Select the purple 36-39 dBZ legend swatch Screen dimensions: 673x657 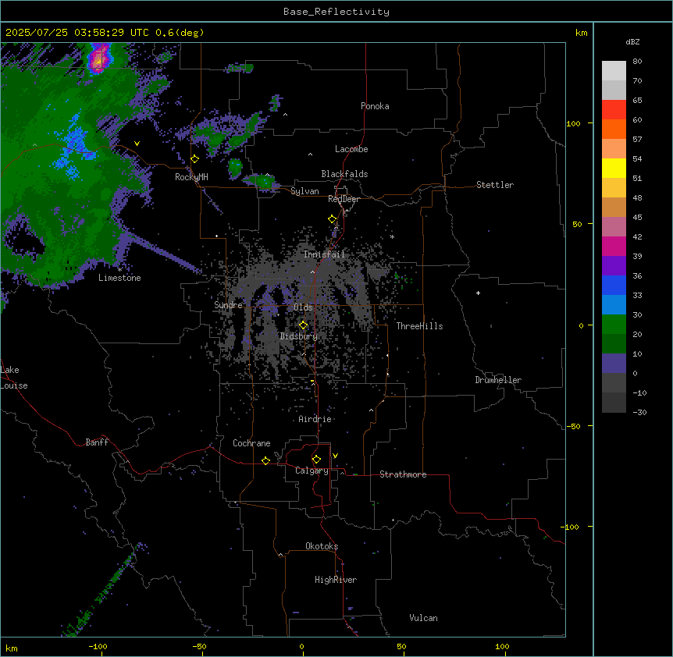click(614, 266)
